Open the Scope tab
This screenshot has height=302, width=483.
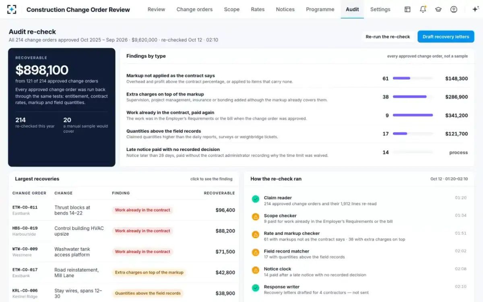coord(231,9)
